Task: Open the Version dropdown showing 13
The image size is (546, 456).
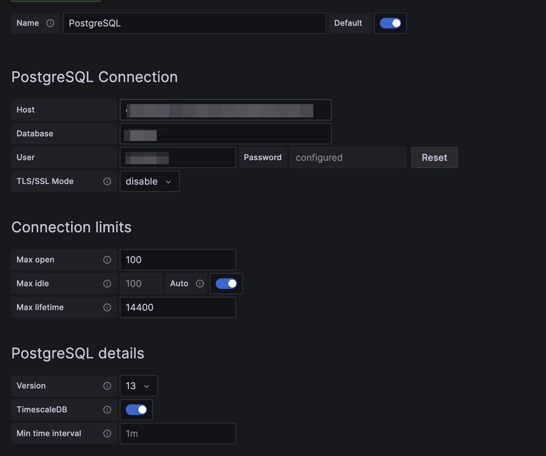Action: pos(139,386)
